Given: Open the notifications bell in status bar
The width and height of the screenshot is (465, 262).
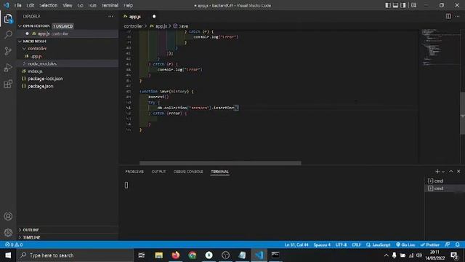Looking at the screenshot, I should click(x=458, y=245).
